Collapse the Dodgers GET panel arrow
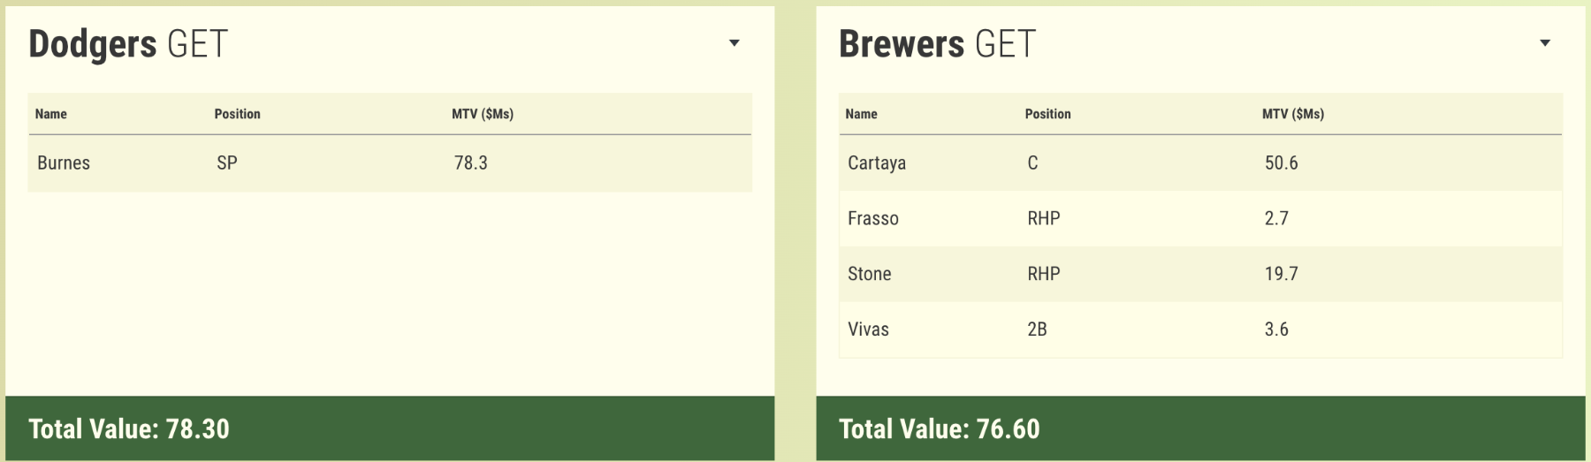Screen dimensions: 1591x462 [734, 43]
